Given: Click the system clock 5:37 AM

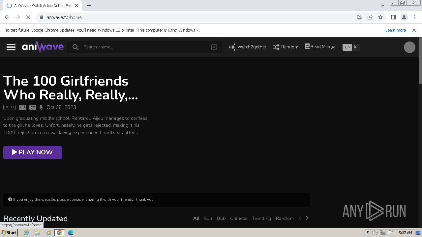Looking at the screenshot, I should tap(405, 233).
